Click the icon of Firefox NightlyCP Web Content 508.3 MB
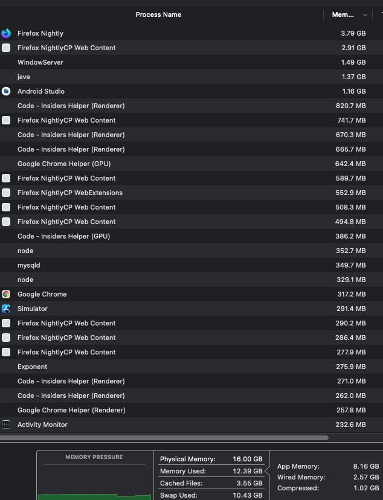Image resolution: width=383 pixels, height=500 pixels. (6, 207)
